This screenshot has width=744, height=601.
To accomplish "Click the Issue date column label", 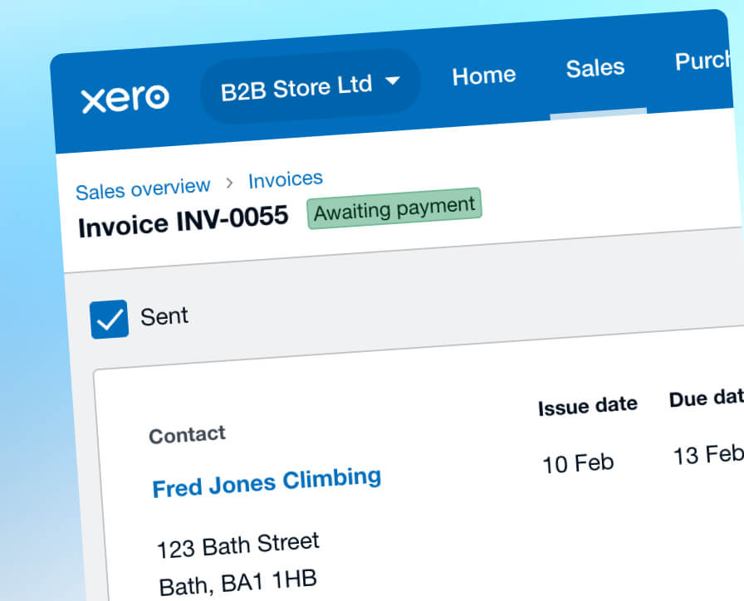I will pos(587,406).
